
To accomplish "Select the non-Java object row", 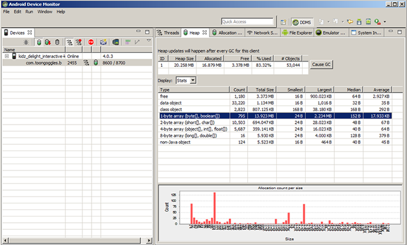I will click(275, 142).
